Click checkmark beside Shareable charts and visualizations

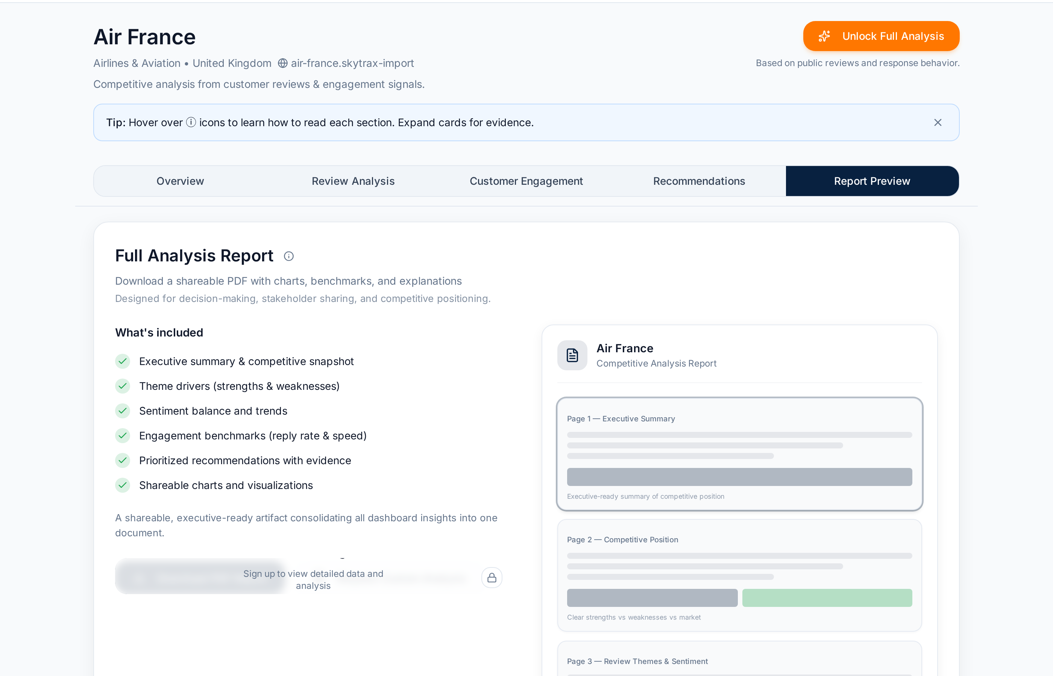(x=123, y=485)
